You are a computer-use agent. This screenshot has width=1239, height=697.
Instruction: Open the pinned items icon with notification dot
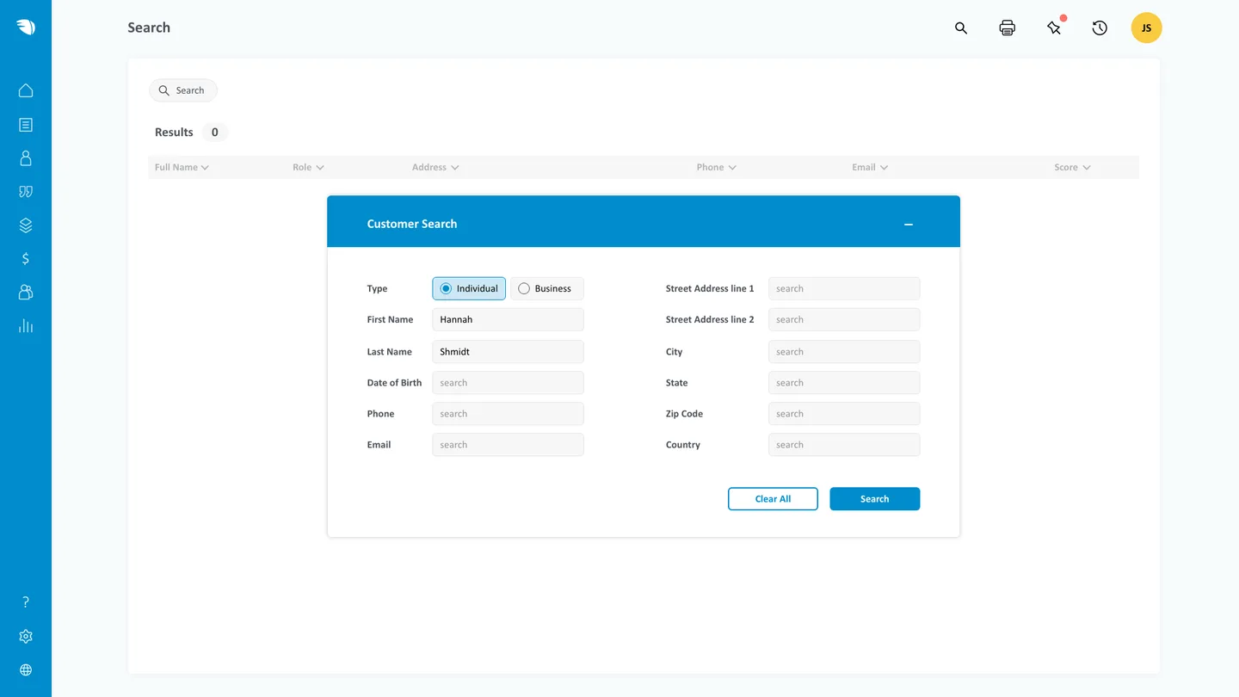[x=1054, y=28]
